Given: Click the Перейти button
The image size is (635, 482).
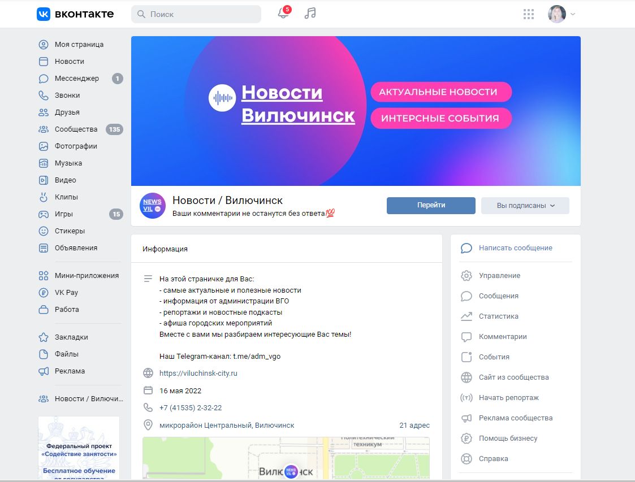Looking at the screenshot, I should [431, 205].
